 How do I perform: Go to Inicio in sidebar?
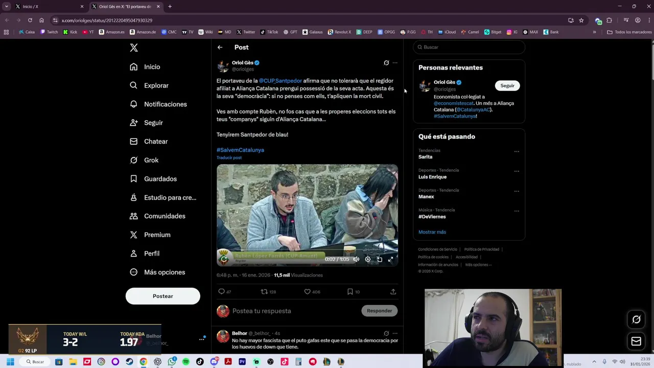coord(145,67)
